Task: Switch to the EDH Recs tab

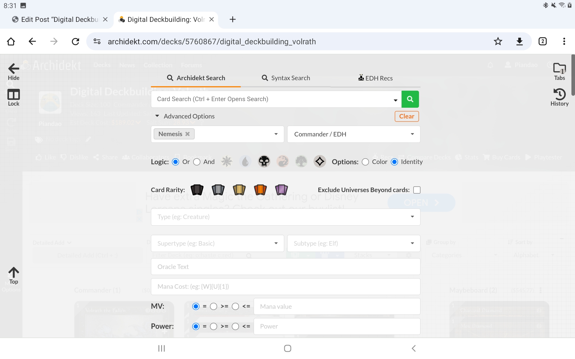Action: point(375,78)
